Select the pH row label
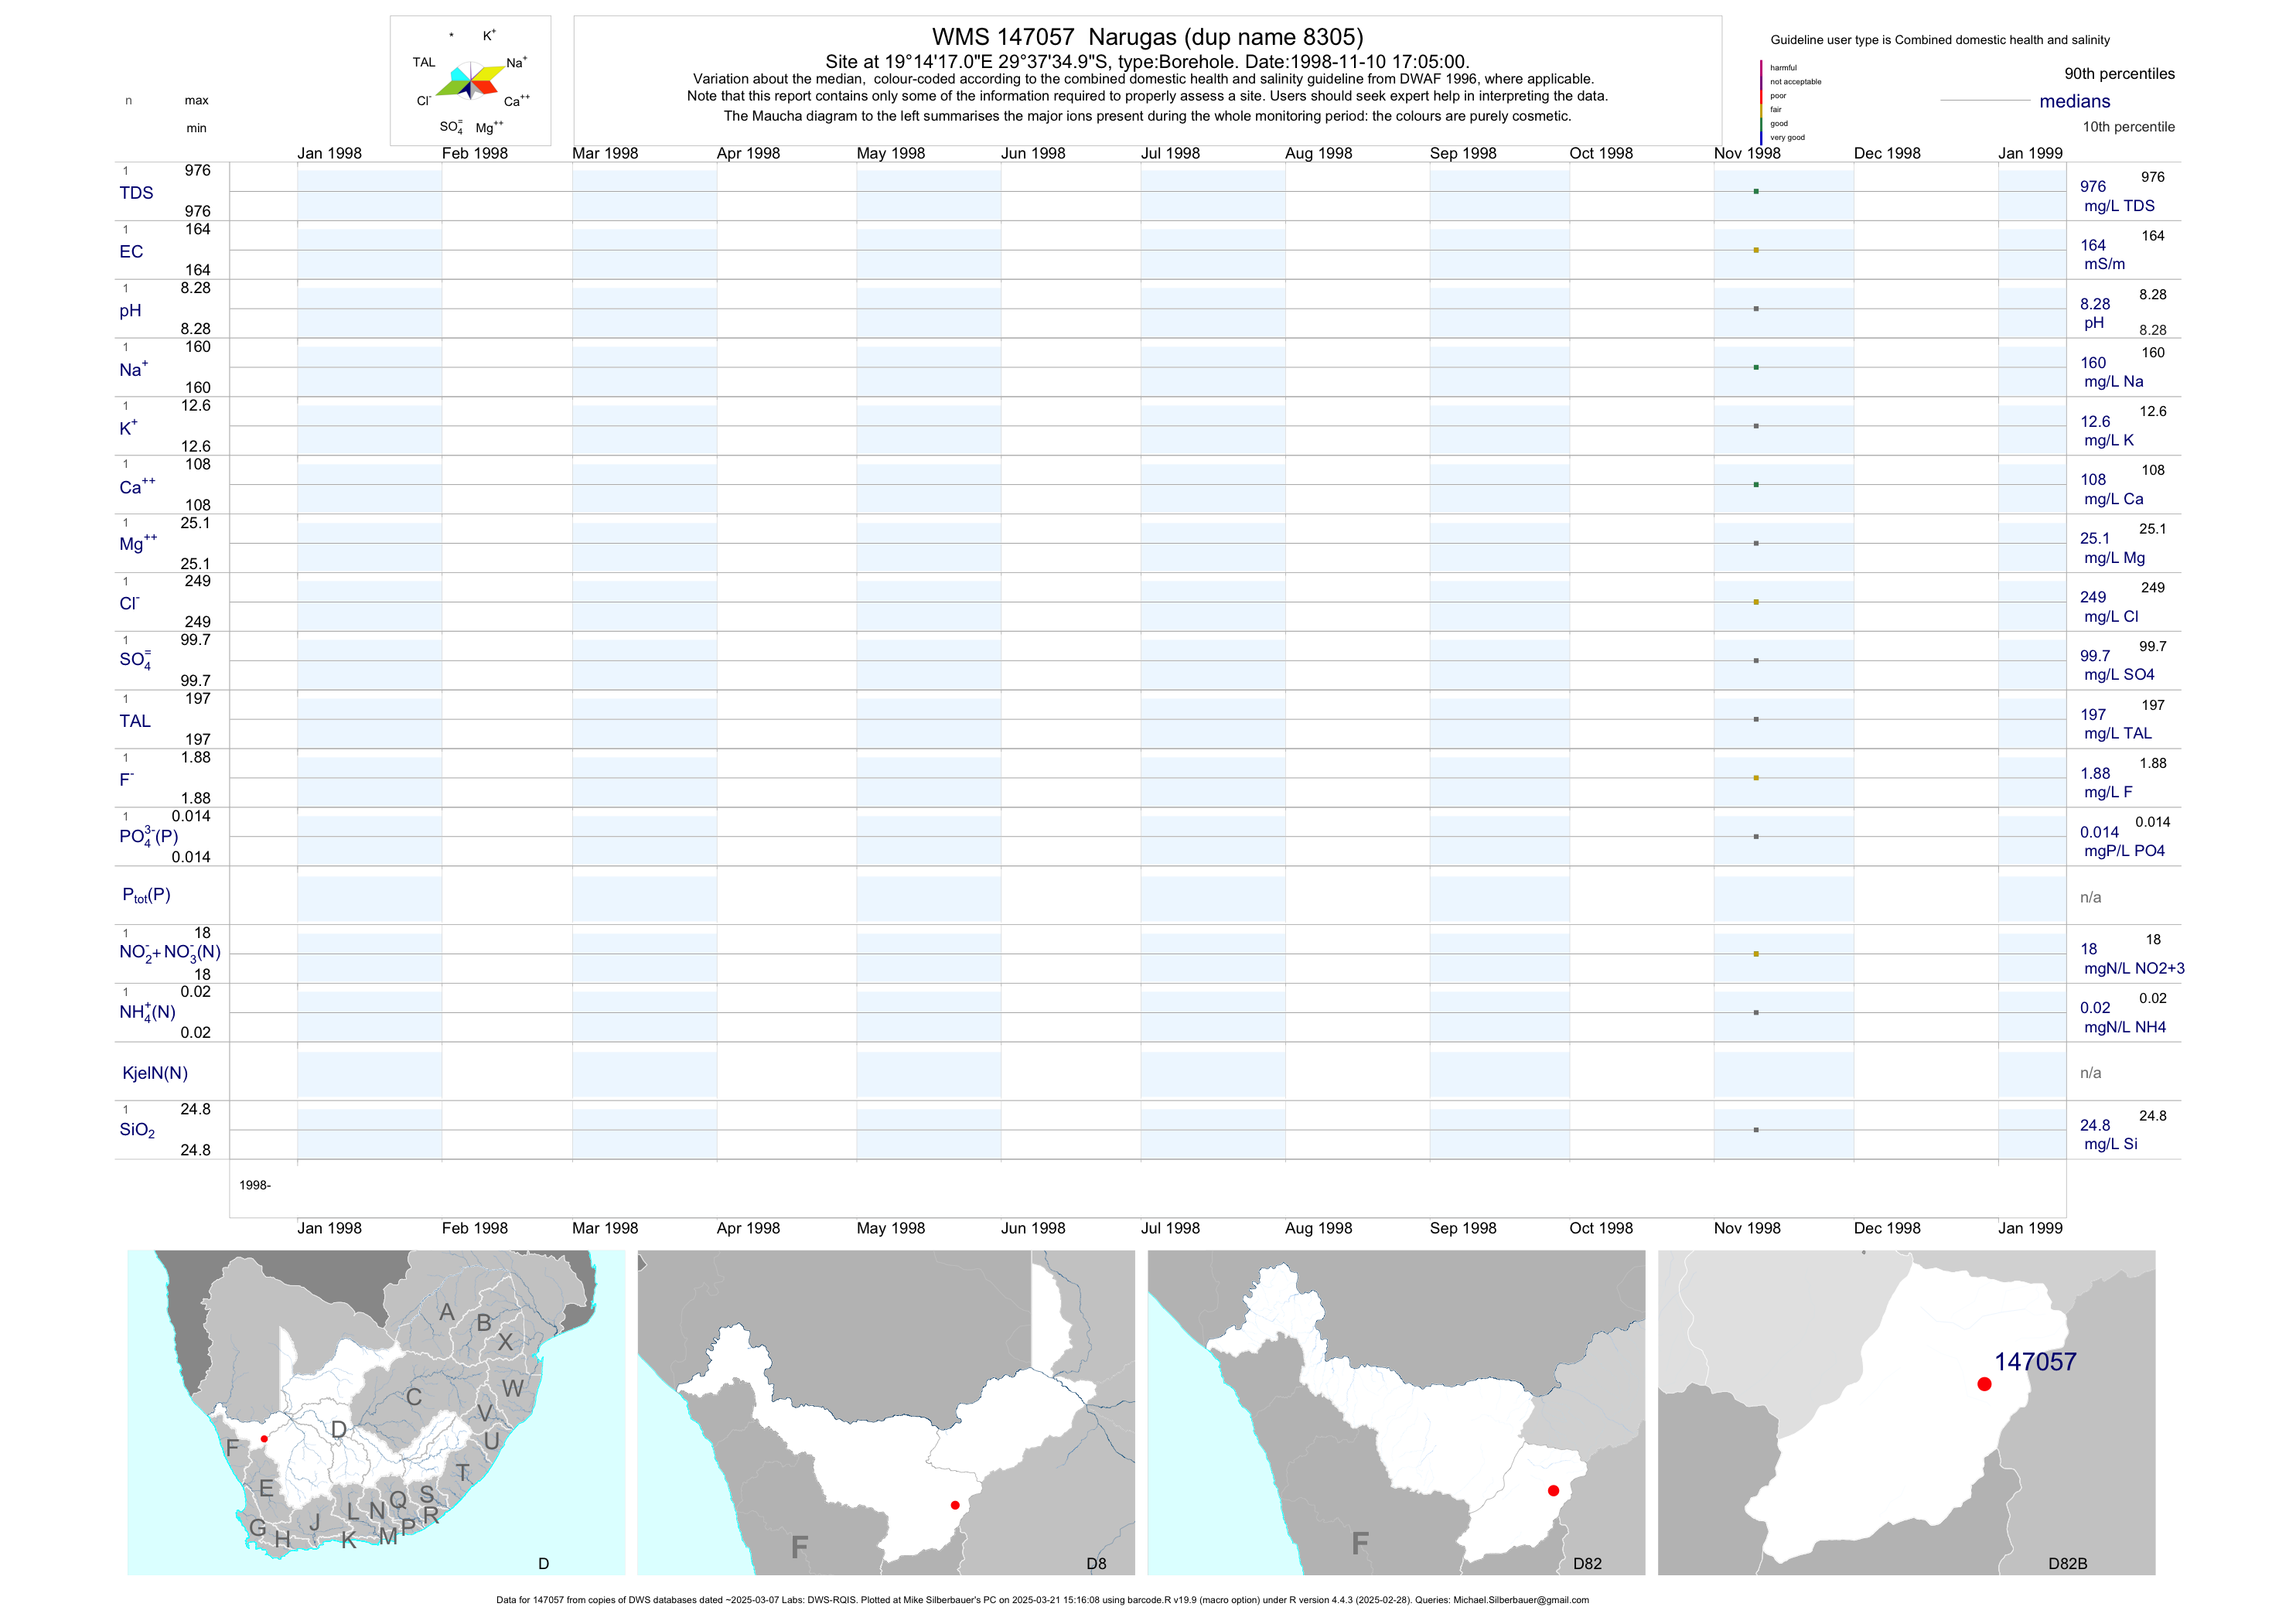Image resolution: width=2296 pixels, height=1624 pixels. click(130, 311)
